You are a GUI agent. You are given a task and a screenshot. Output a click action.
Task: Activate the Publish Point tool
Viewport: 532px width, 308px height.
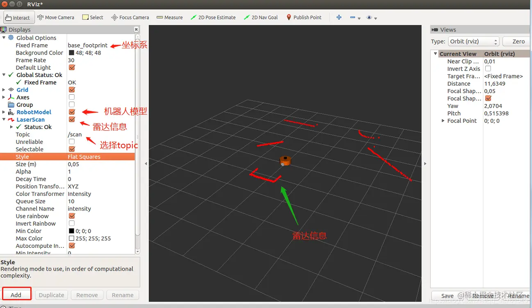(x=304, y=17)
